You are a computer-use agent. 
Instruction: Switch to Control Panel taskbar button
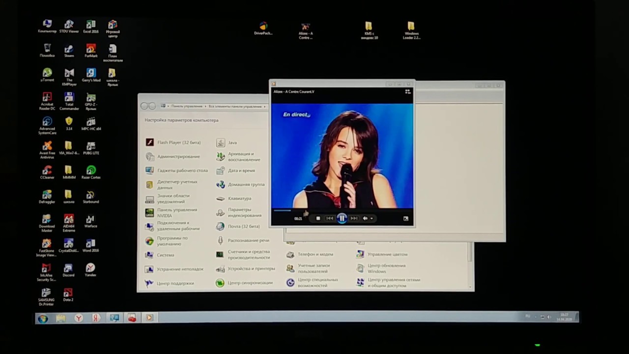click(x=114, y=319)
